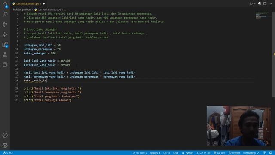The width and height of the screenshot is (275, 155).
Task: Click 'undangan_laki_laki = 50' line
Action: (42, 45)
